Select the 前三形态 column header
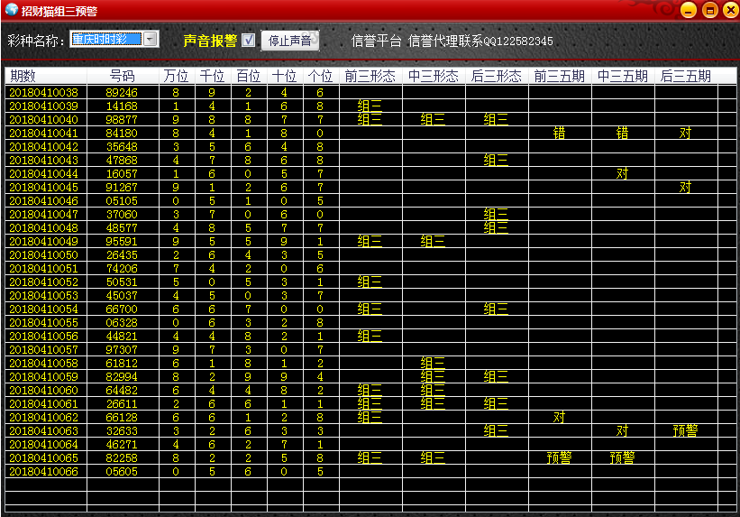Image resolution: width=740 pixels, height=517 pixels. coord(370,76)
